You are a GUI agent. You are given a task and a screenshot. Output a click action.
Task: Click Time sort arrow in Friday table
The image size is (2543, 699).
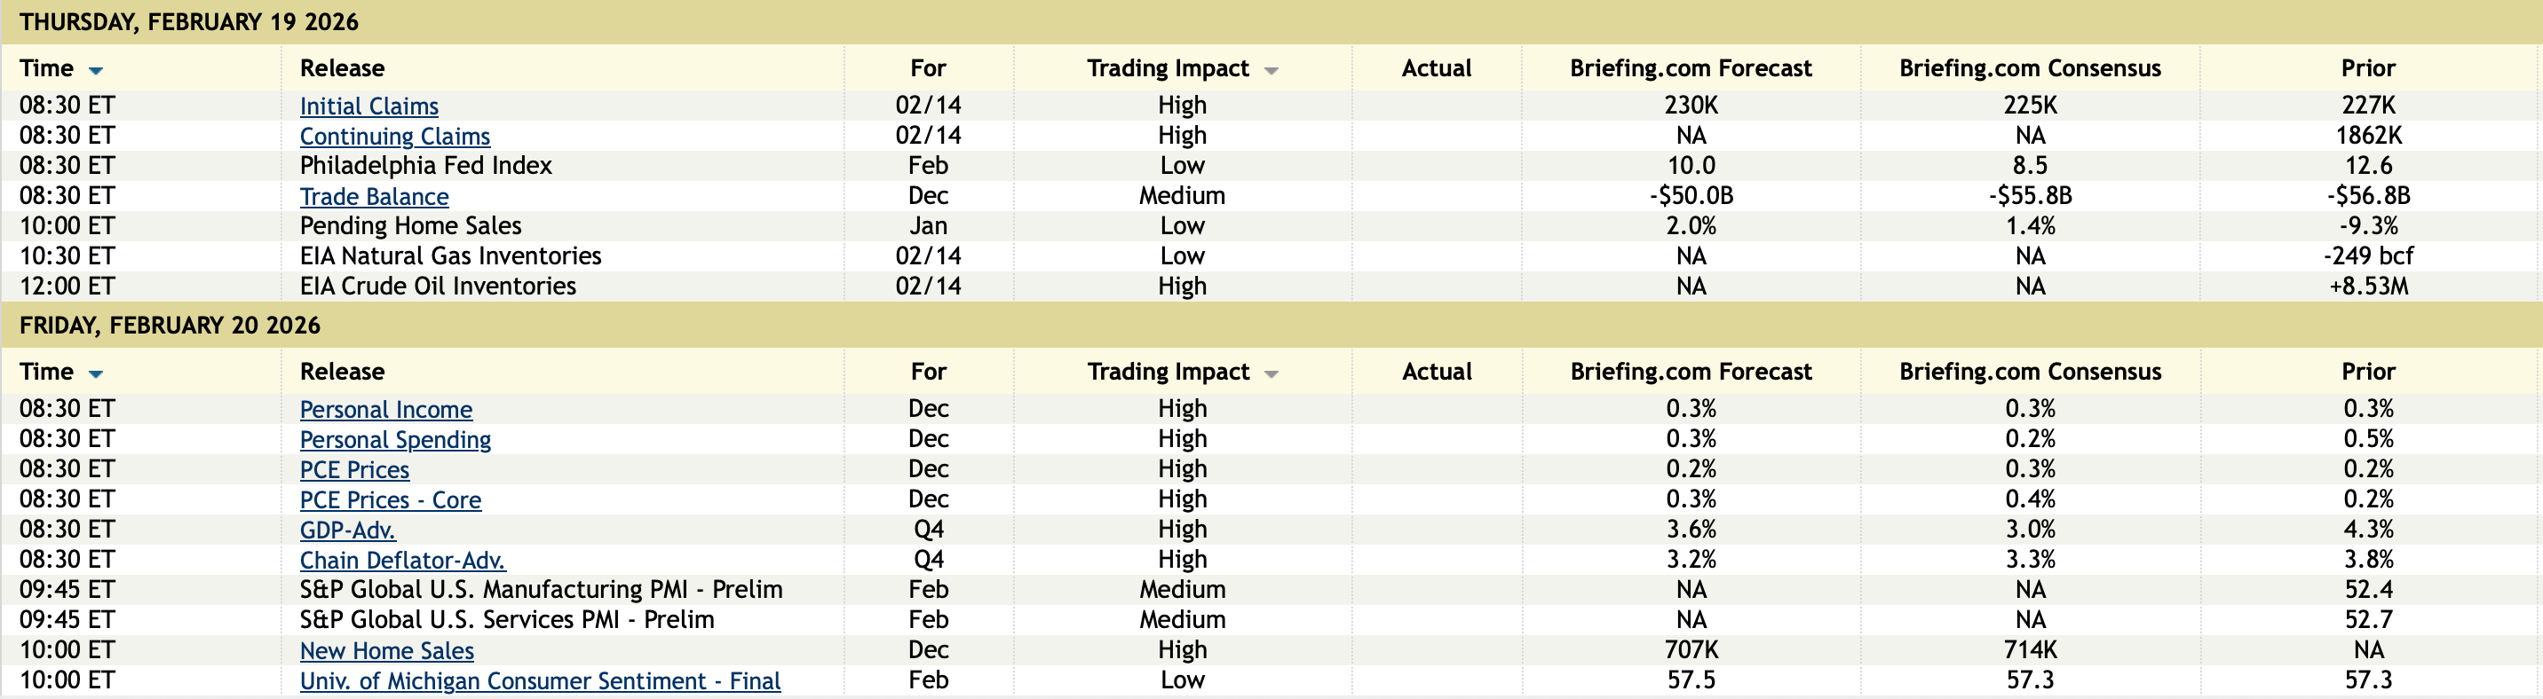96,373
